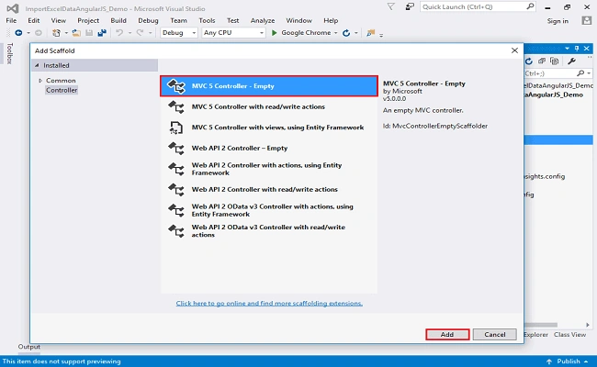Viewport: 597px width, 367px height.
Task: Select Web API 2 OData v3 Controller with read/write actions
Action: pos(269,231)
